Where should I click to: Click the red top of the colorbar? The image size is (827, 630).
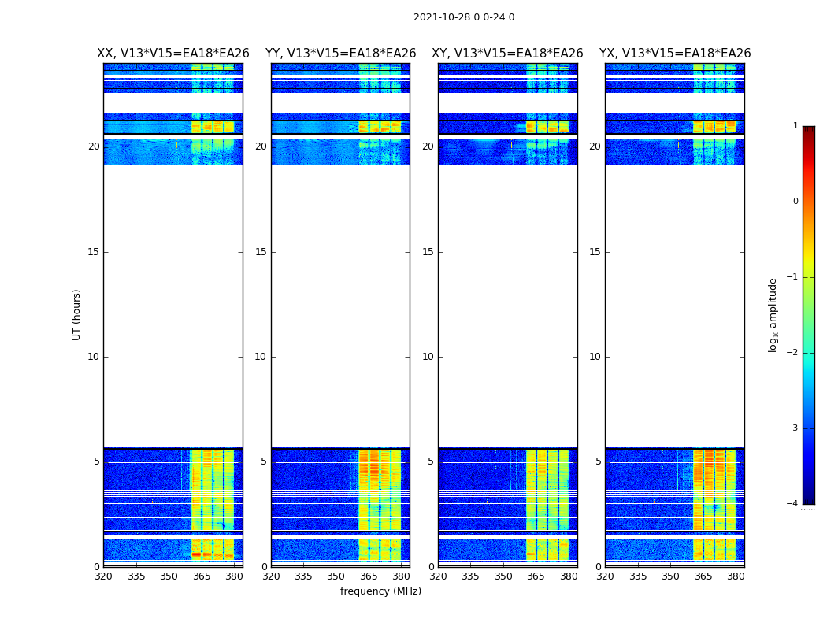pos(809,131)
